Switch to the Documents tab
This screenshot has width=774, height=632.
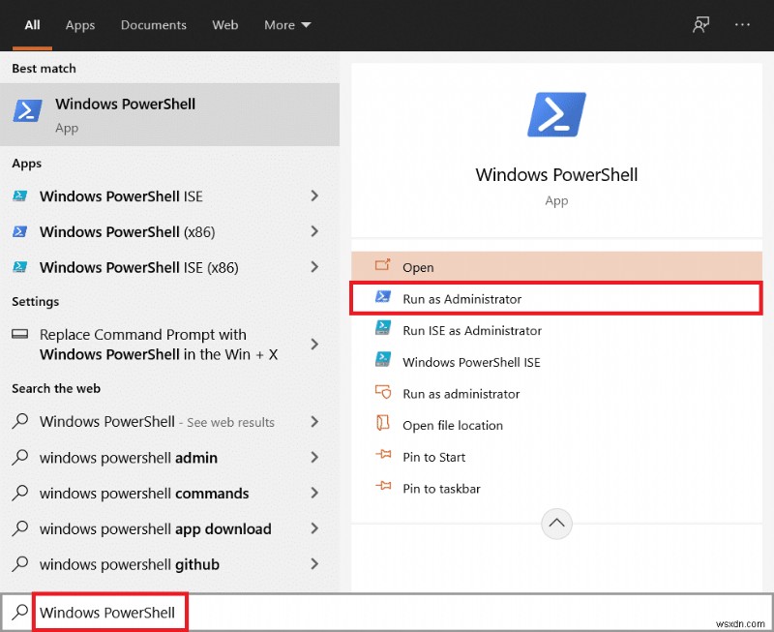point(153,24)
